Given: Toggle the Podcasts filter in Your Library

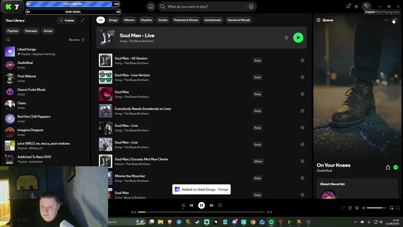Looking at the screenshot, I should tap(31, 31).
